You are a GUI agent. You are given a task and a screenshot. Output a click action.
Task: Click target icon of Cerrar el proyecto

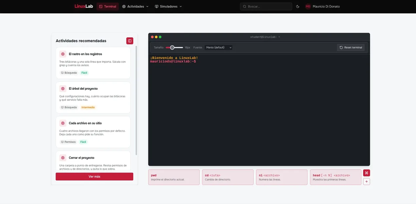(63, 158)
